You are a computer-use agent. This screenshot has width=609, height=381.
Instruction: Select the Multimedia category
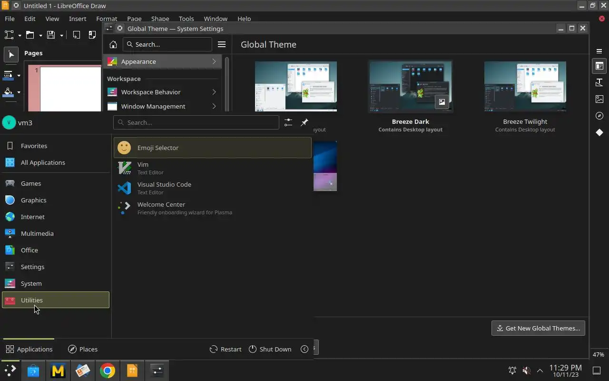(56, 233)
